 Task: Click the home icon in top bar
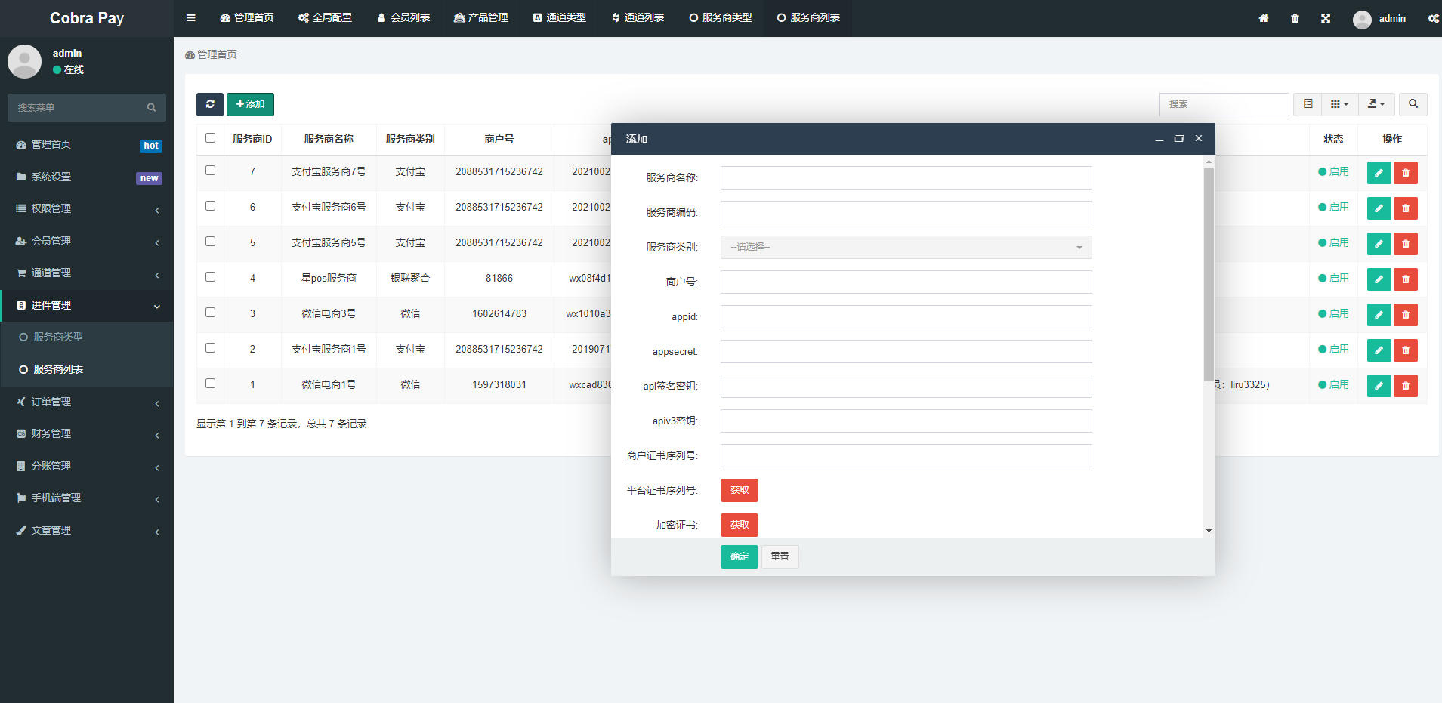tap(1263, 18)
